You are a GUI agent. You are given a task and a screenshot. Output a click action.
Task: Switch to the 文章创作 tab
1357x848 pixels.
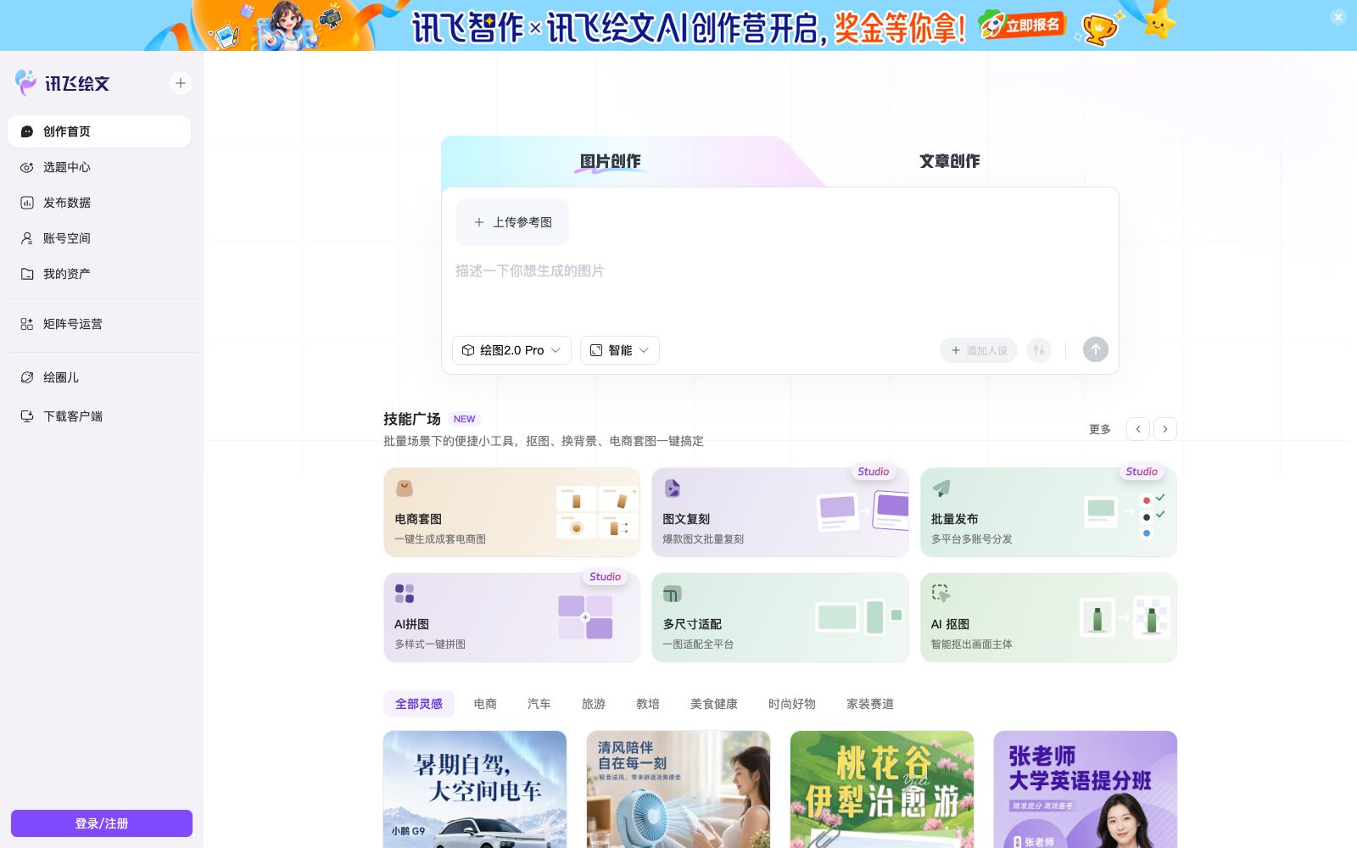point(950,161)
